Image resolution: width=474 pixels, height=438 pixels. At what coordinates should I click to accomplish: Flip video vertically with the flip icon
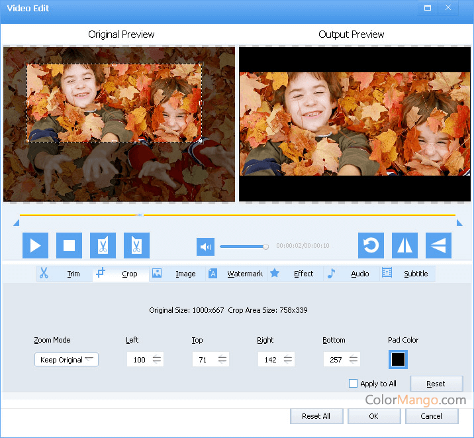(x=438, y=245)
